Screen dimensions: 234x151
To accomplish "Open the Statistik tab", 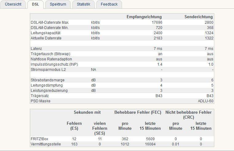I will click(x=83, y=4).
